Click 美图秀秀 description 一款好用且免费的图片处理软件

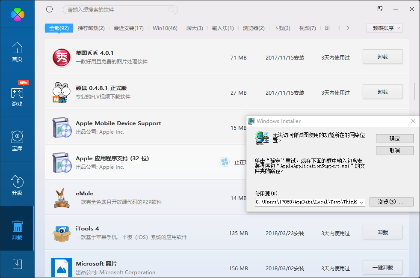tap(112, 61)
